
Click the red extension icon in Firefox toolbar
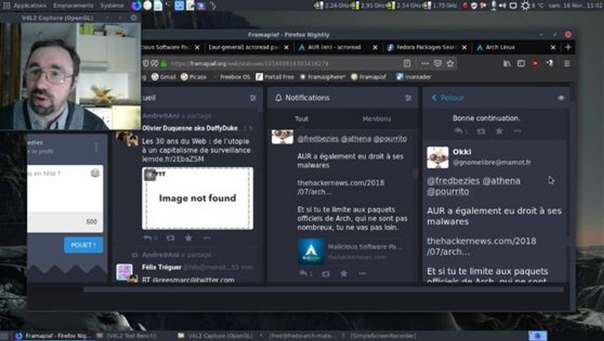pyautogui.click(x=536, y=63)
